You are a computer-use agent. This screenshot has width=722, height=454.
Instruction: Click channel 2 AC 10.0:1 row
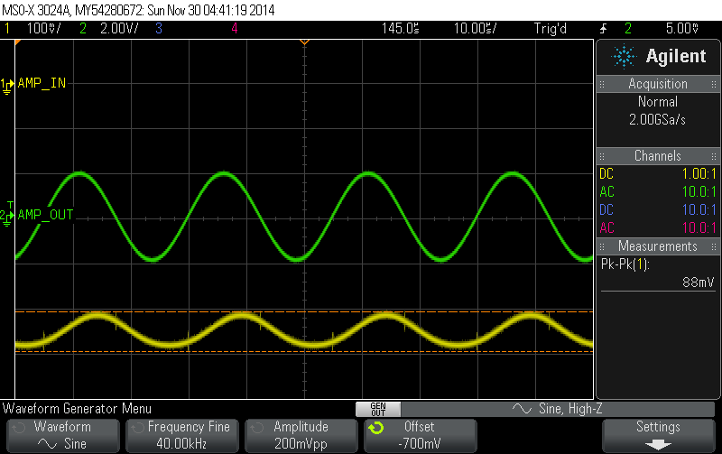(x=658, y=191)
